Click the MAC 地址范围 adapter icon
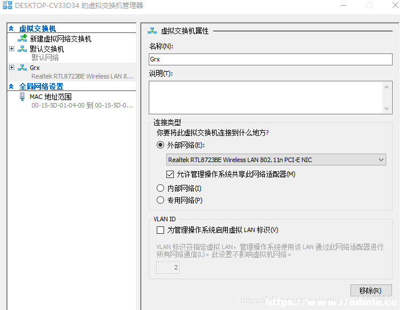The height and width of the screenshot is (310, 400). (x=22, y=97)
